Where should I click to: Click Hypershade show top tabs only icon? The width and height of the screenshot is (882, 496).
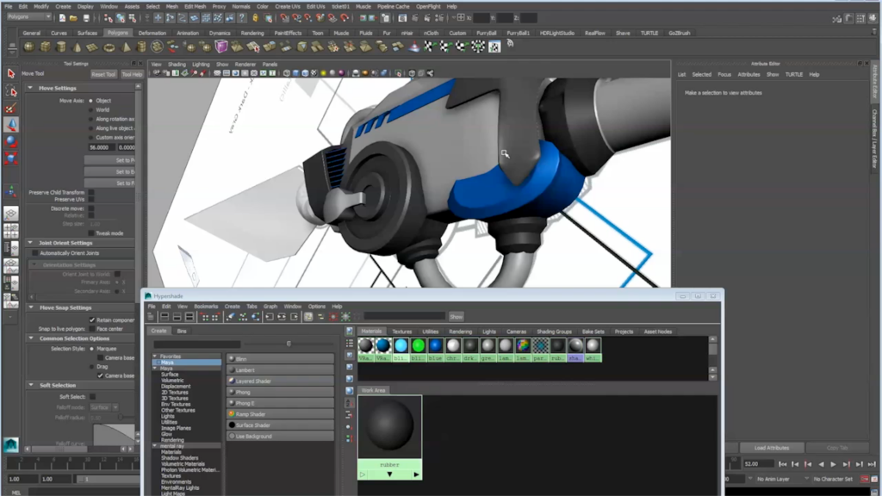165,317
